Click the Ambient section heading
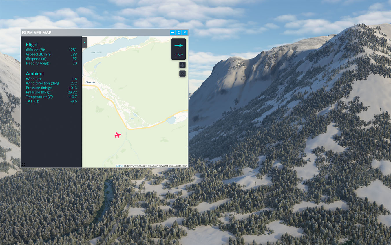This screenshot has width=391, height=245. [x=35, y=74]
